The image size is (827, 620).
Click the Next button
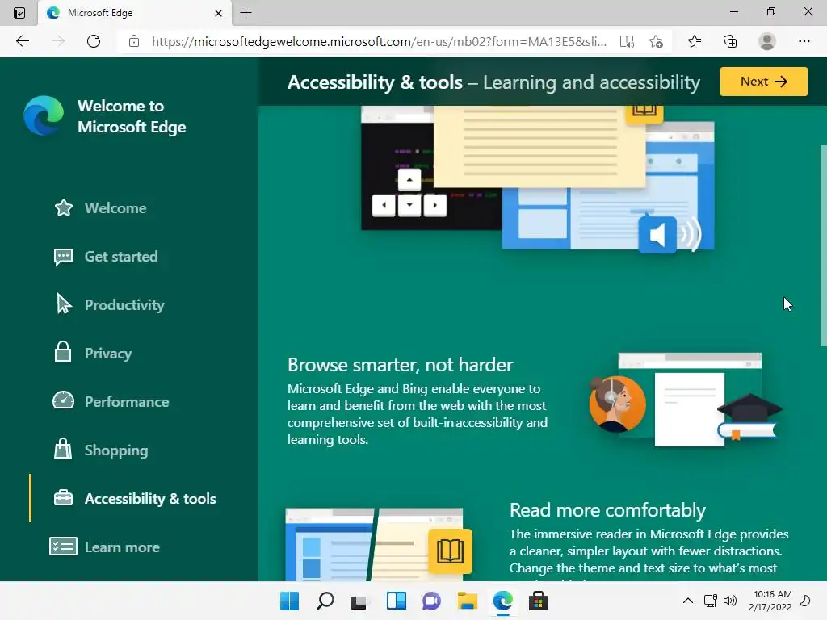coord(764,82)
